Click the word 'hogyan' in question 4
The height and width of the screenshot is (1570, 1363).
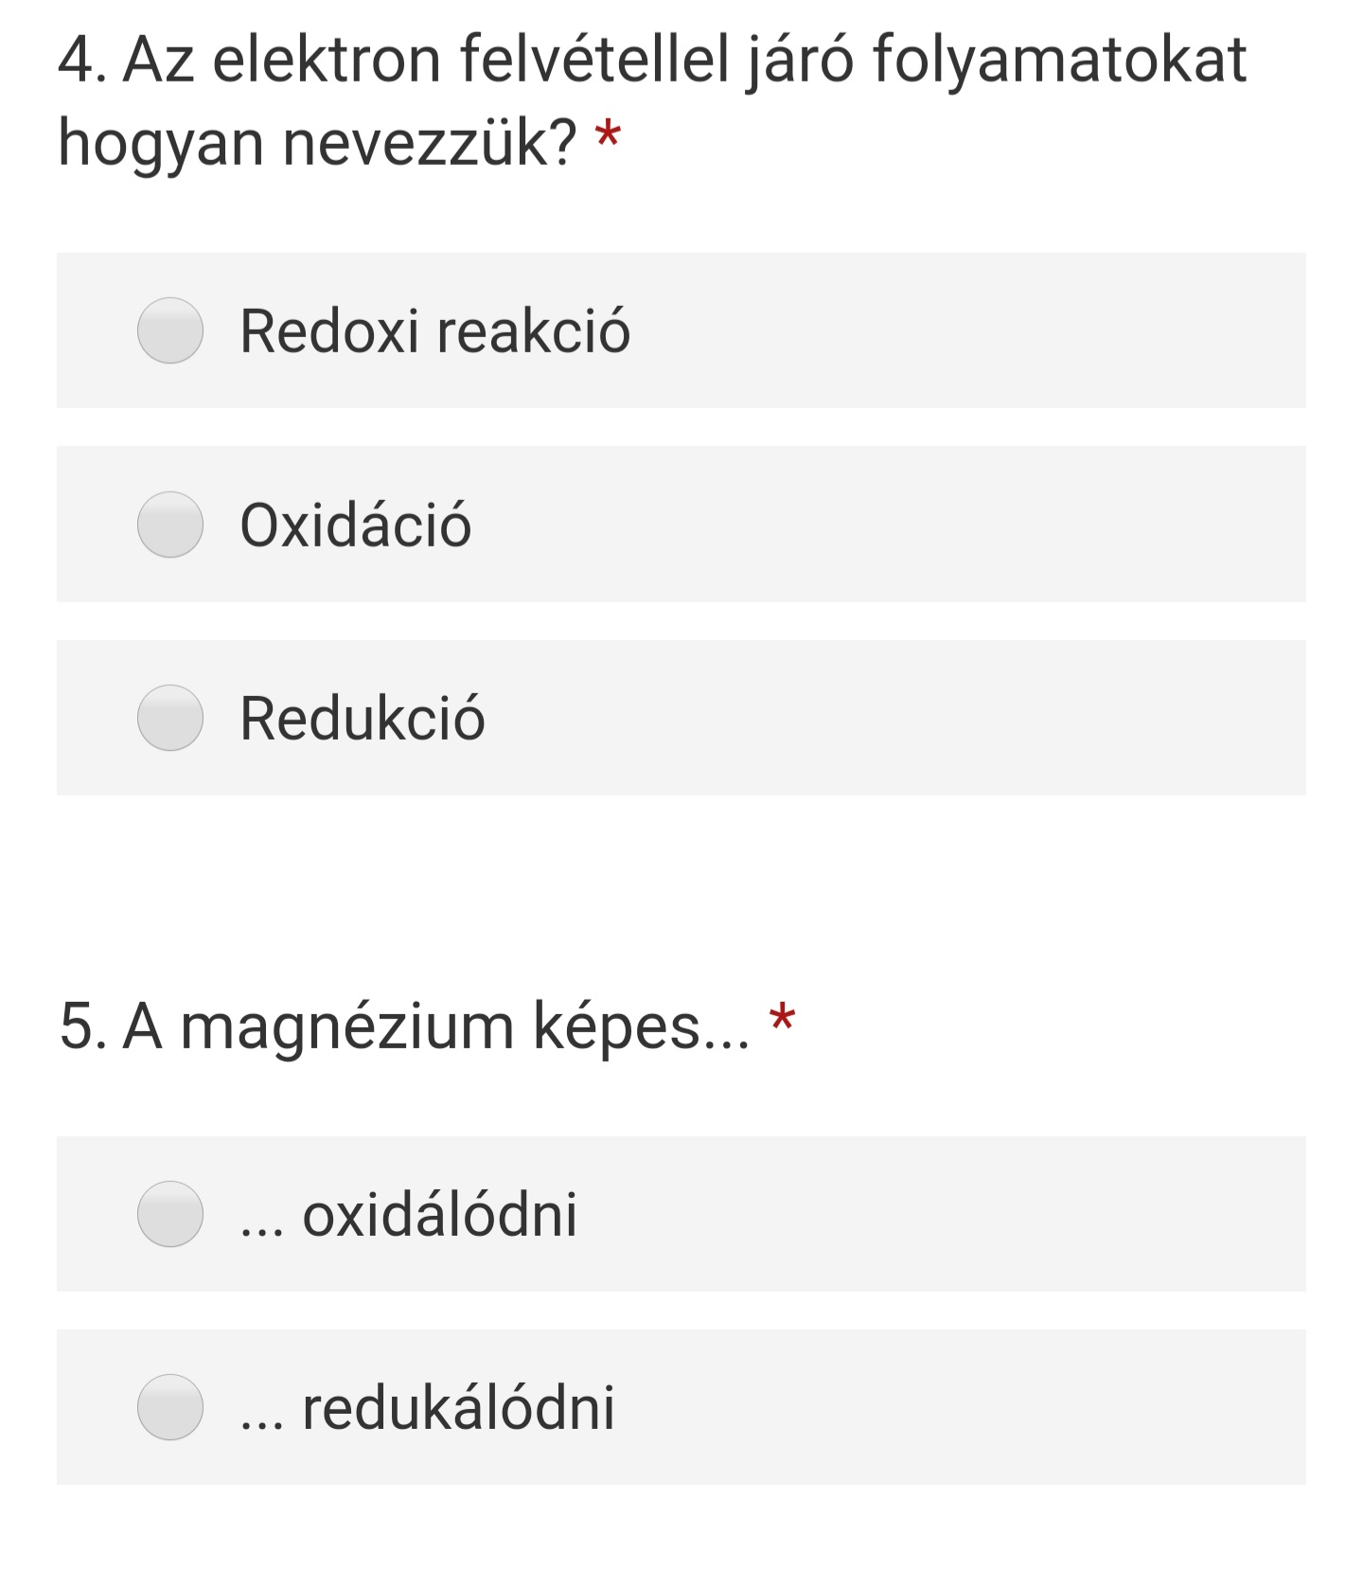(x=161, y=144)
